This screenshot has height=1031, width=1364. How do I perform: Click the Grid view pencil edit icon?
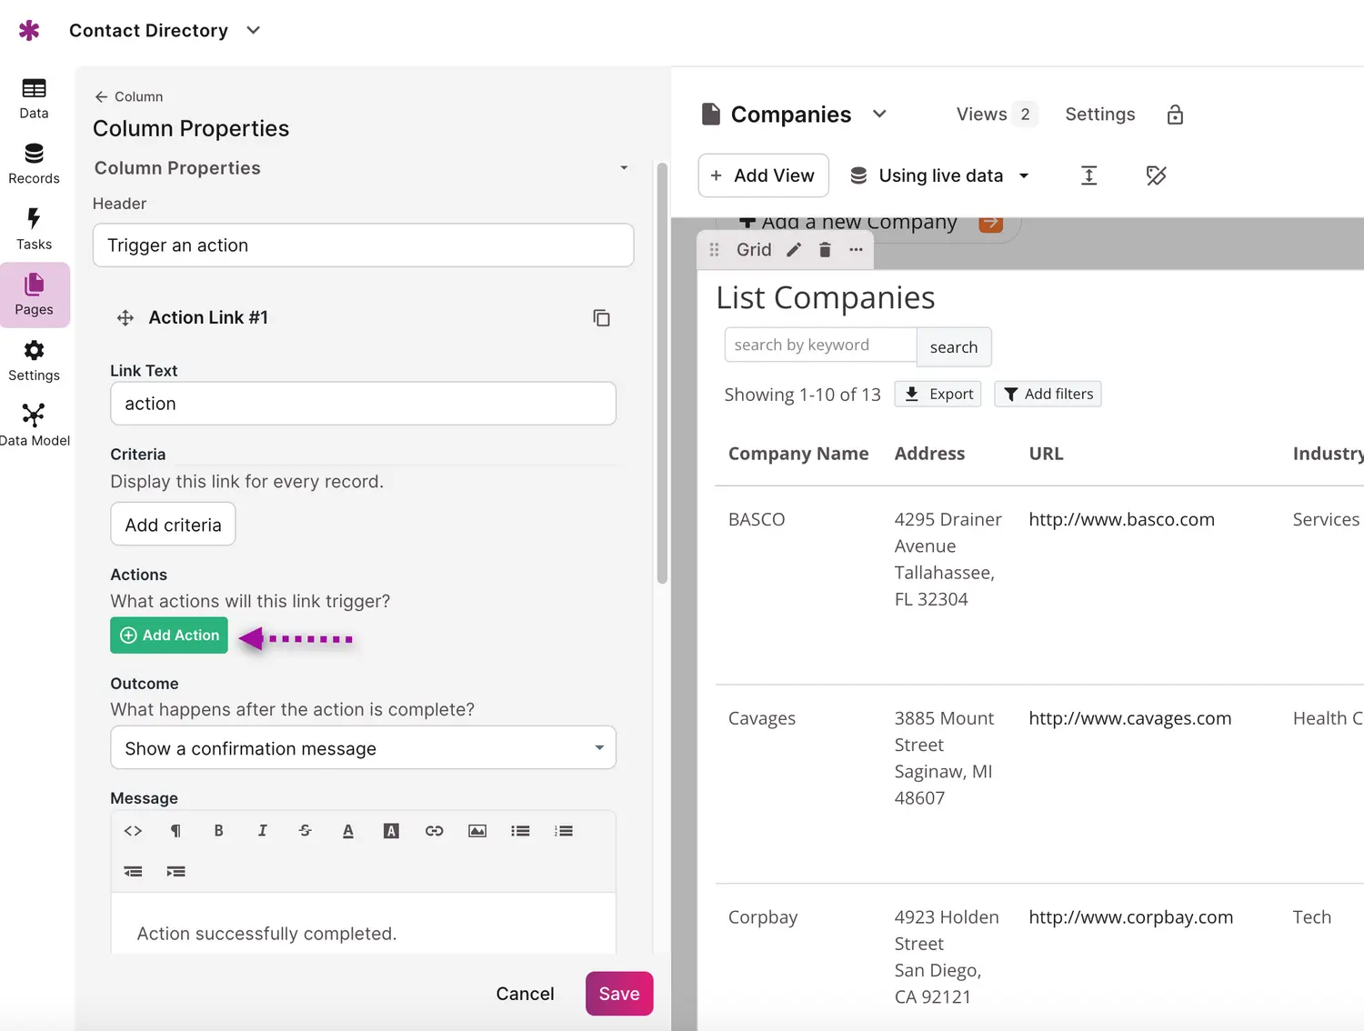[794, 250]
